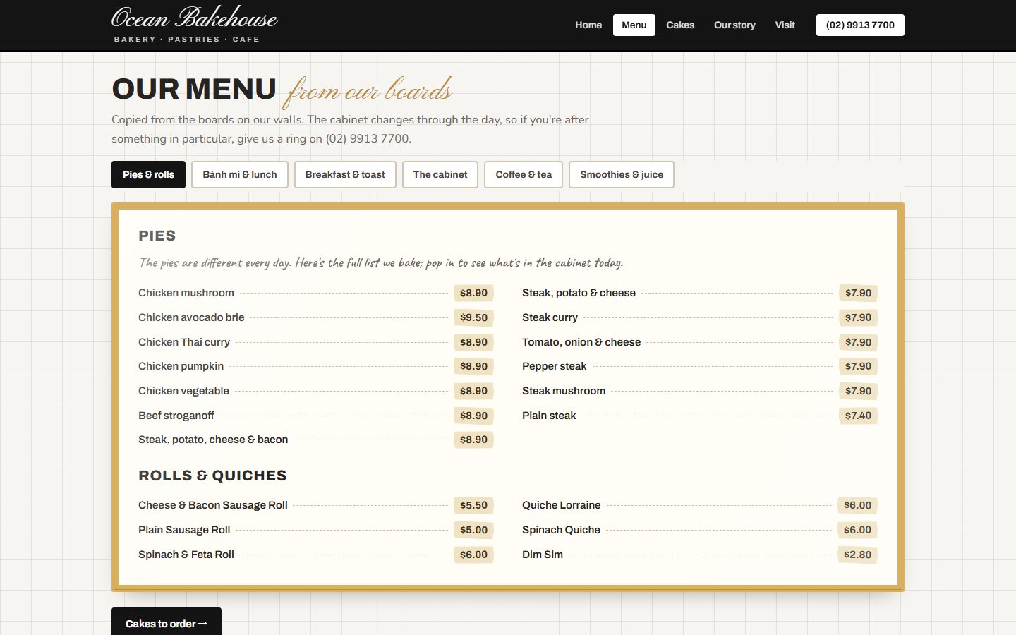Image resolution: width=1016 pixels, height=635 pixels.
Task: Click the Beef stroganoff item
Action: point(316,416)
